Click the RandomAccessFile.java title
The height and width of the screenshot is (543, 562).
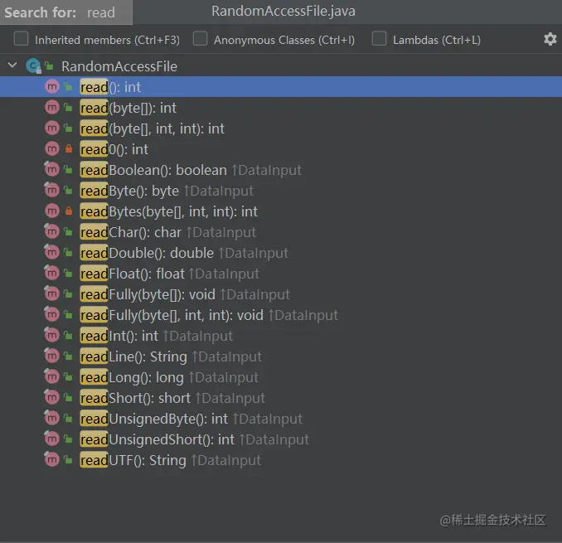(283, 11)
